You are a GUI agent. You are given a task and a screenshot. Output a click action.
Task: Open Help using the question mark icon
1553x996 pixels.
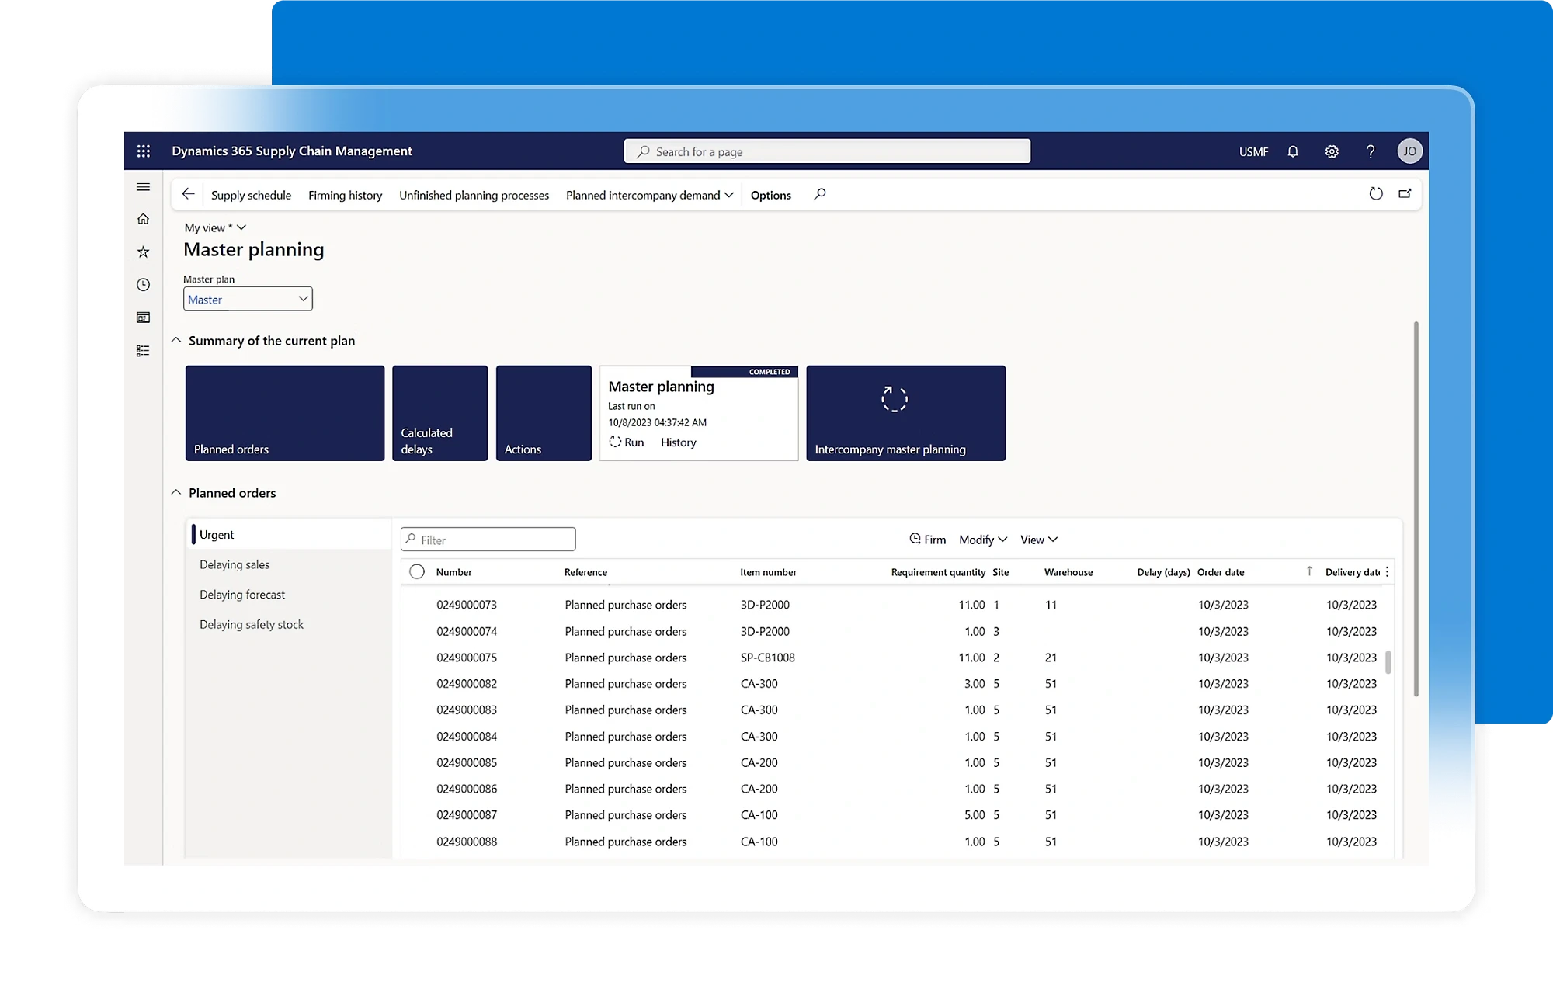pyautogui.click(x=1371, y=151)
